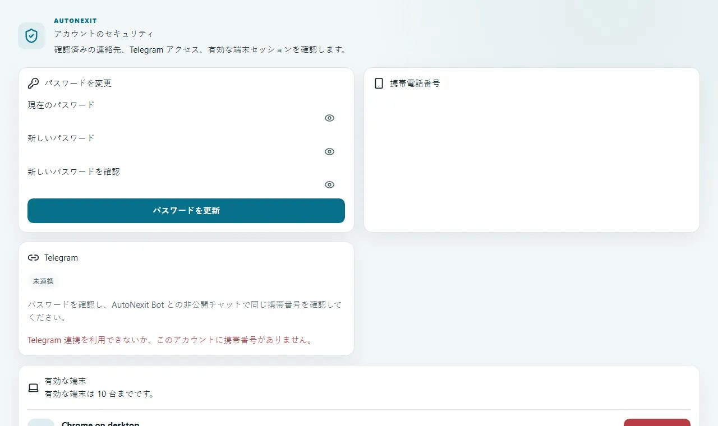
Task: Show the 現在のパスワード field's password
Action: click(x=329, y=118)
